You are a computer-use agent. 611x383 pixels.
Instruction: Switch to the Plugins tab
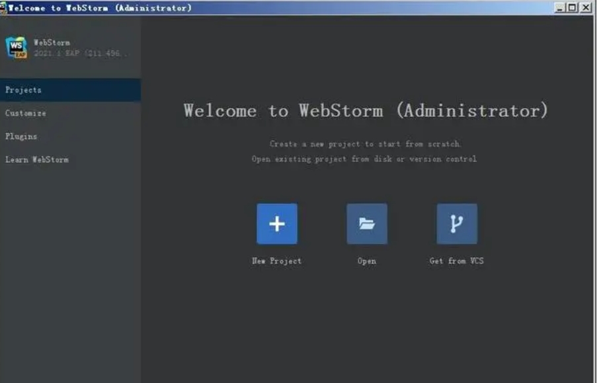tap(70, 136)
